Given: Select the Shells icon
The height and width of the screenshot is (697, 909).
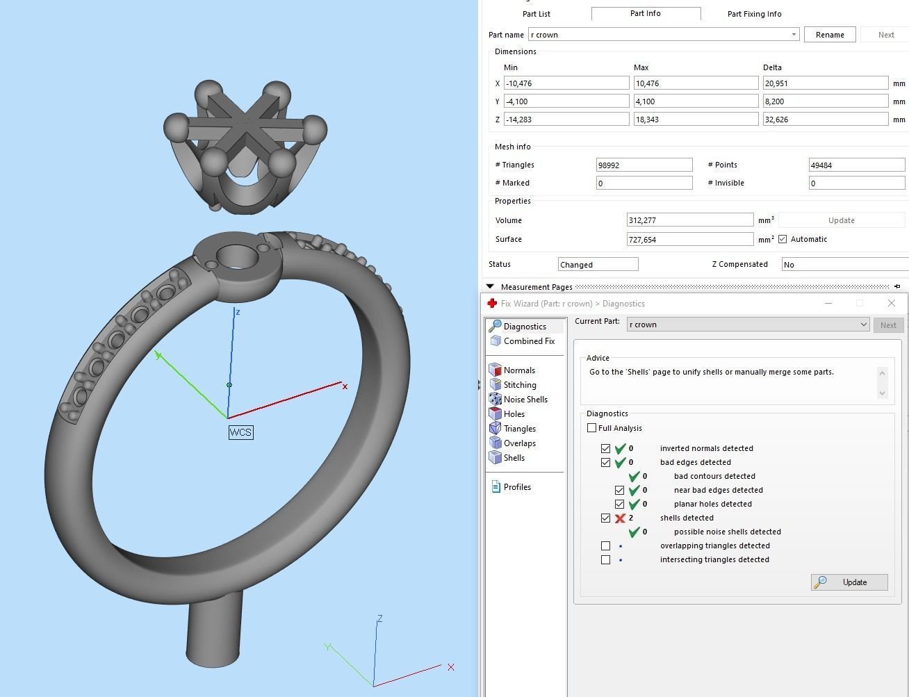Looking at the screenshot, I should (495, 457).
